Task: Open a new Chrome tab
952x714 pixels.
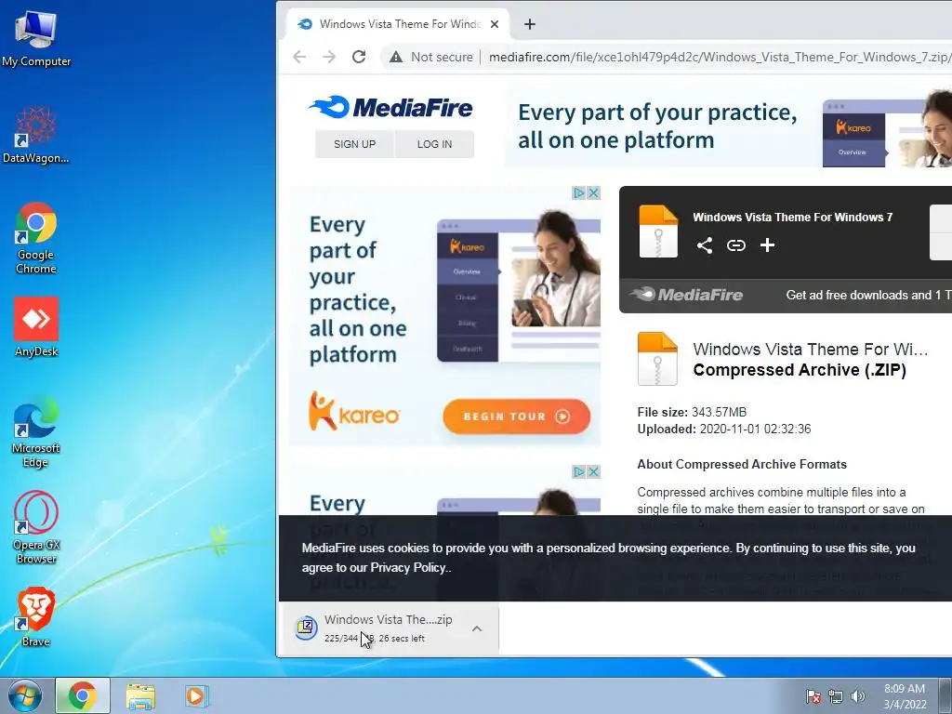Action: (530, 24)
